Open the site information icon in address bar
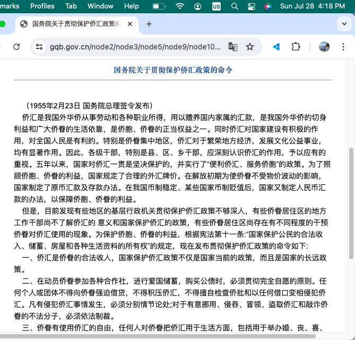The height and width of the screenshot is (340, 355). point(39,47)
